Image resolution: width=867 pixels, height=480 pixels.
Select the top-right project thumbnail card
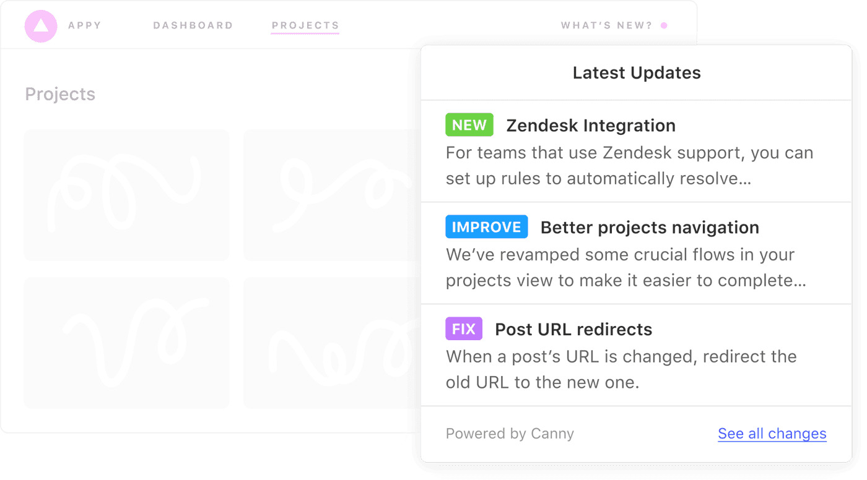point(333,195)
